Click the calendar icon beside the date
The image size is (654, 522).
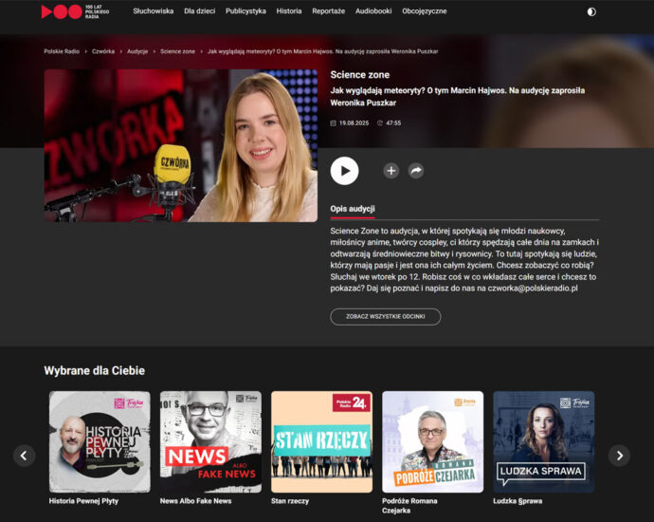tap(334, 123)
